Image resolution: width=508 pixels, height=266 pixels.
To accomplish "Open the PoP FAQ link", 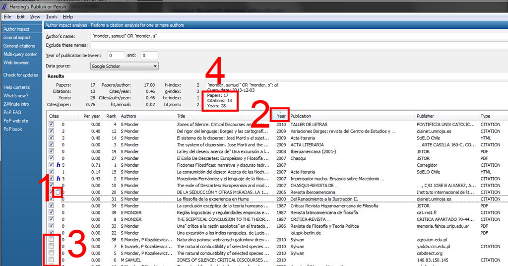I will pos(12,113).
